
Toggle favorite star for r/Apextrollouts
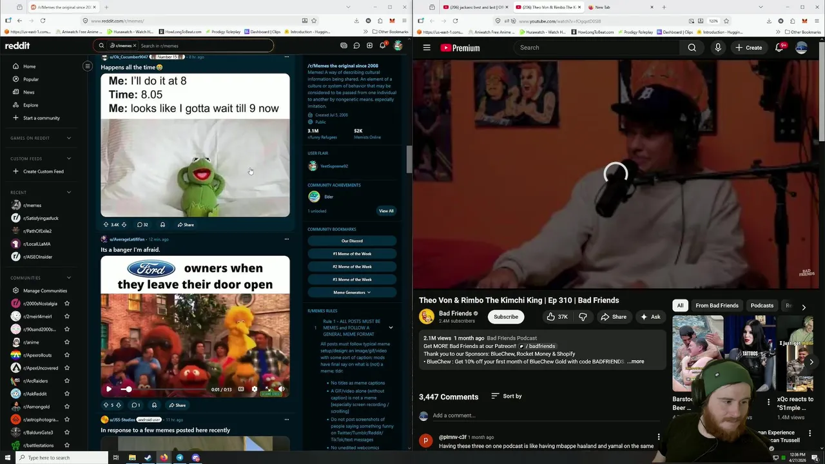click(66, 355)
